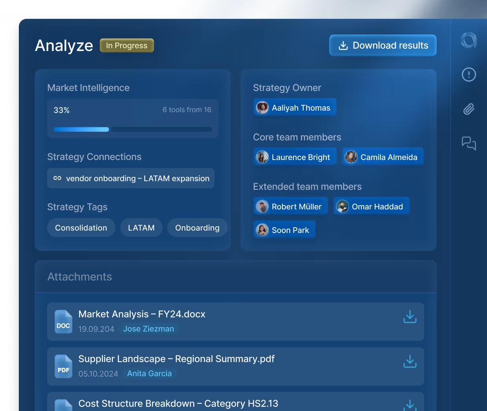
Task: Open Anita Garcia uploader link
Action: pos(149,373)
